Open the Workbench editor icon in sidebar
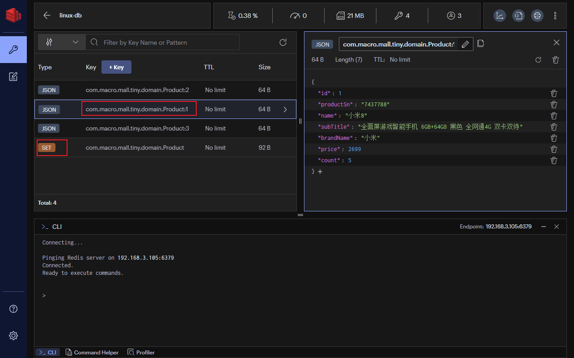Image resolution: width=574 pixels, height=358 pixels. tap(13, 77)
